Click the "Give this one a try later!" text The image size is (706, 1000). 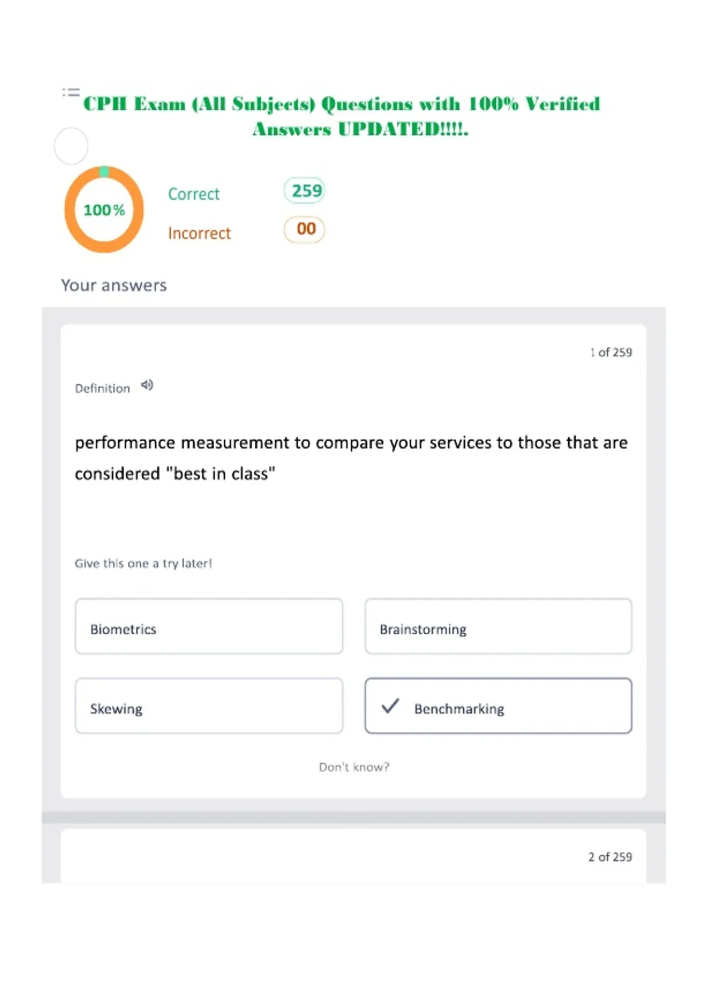coord(144,564)
